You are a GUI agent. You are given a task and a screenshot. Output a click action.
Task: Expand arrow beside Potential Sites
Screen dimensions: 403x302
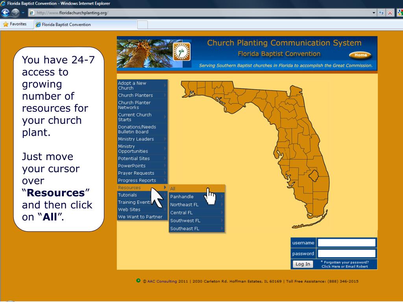point(165,158)
